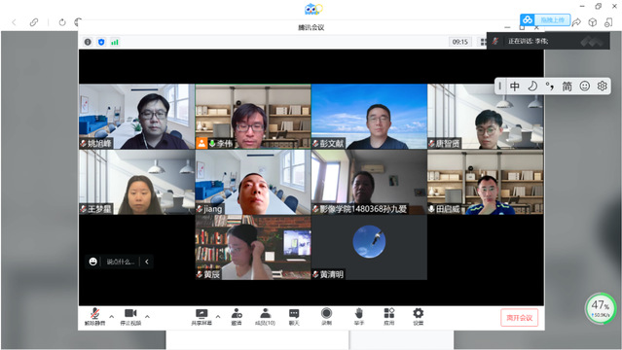622x350 pixels.
Task: Expand video options arrow beside camera
Action: [147, 316]
